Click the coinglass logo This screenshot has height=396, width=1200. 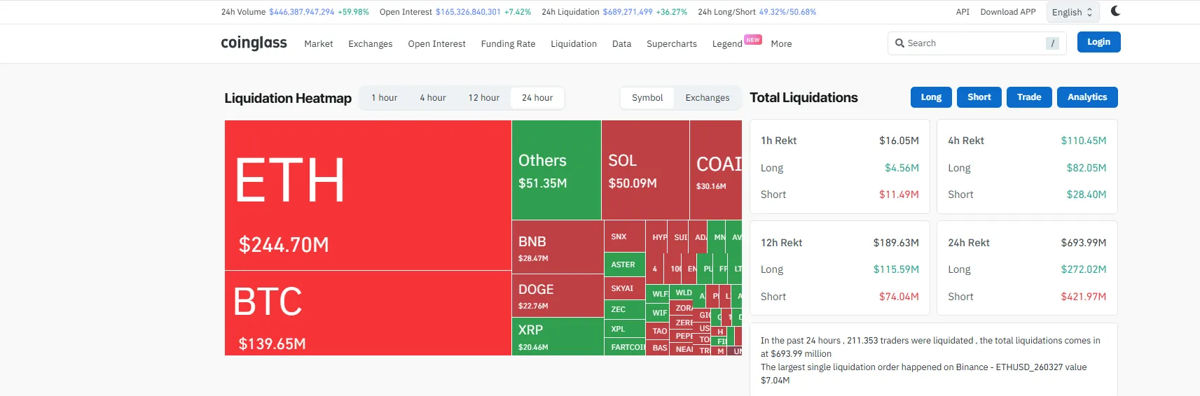(x=254, y=43)
